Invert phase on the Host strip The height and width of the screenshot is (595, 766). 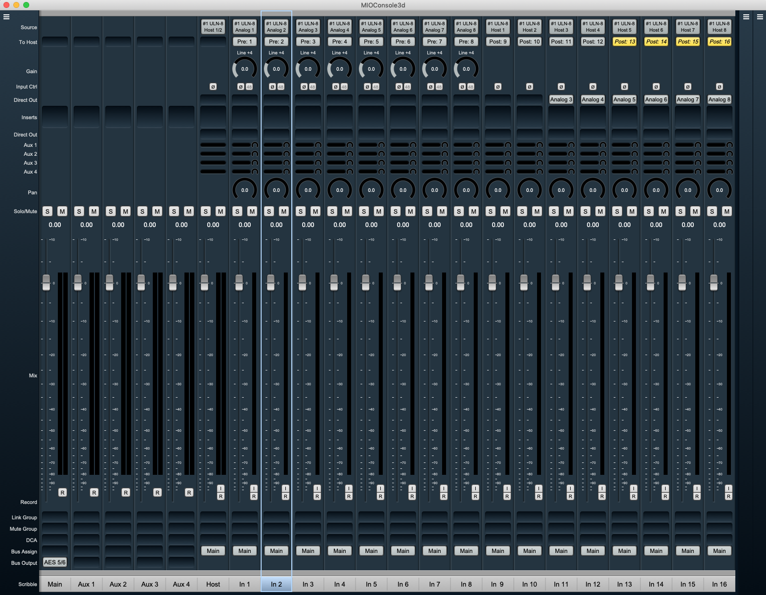213,87
